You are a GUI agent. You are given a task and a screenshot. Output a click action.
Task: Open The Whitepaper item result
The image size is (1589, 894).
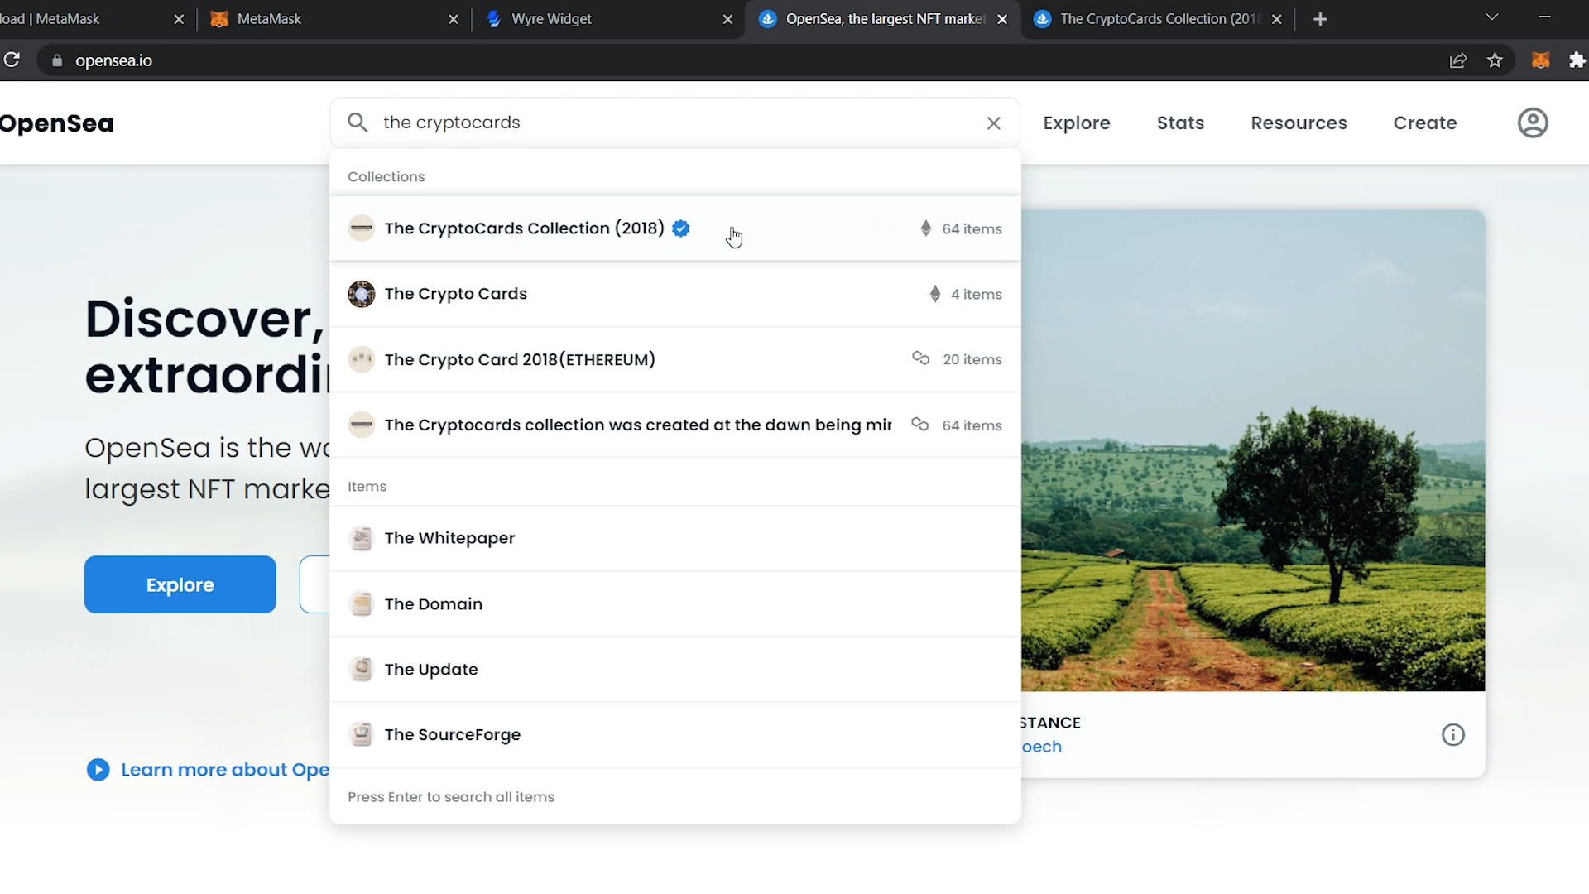(674, 538)
